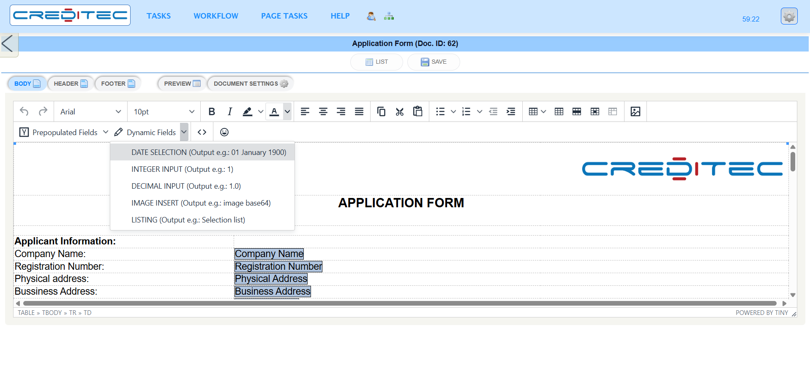Switch to the FOOTER tab
The height and width of the screenshot is (366, 810).
118,84
